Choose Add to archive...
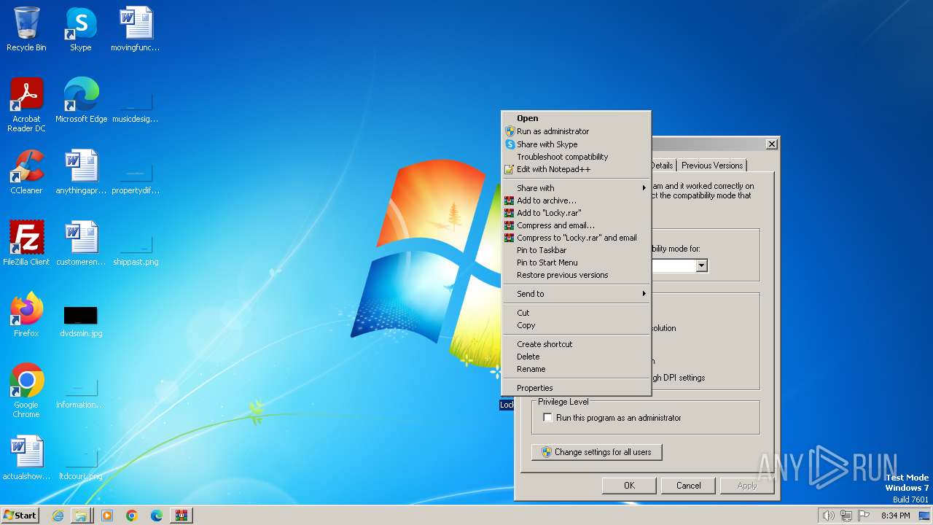 click(x=576, y=201)
